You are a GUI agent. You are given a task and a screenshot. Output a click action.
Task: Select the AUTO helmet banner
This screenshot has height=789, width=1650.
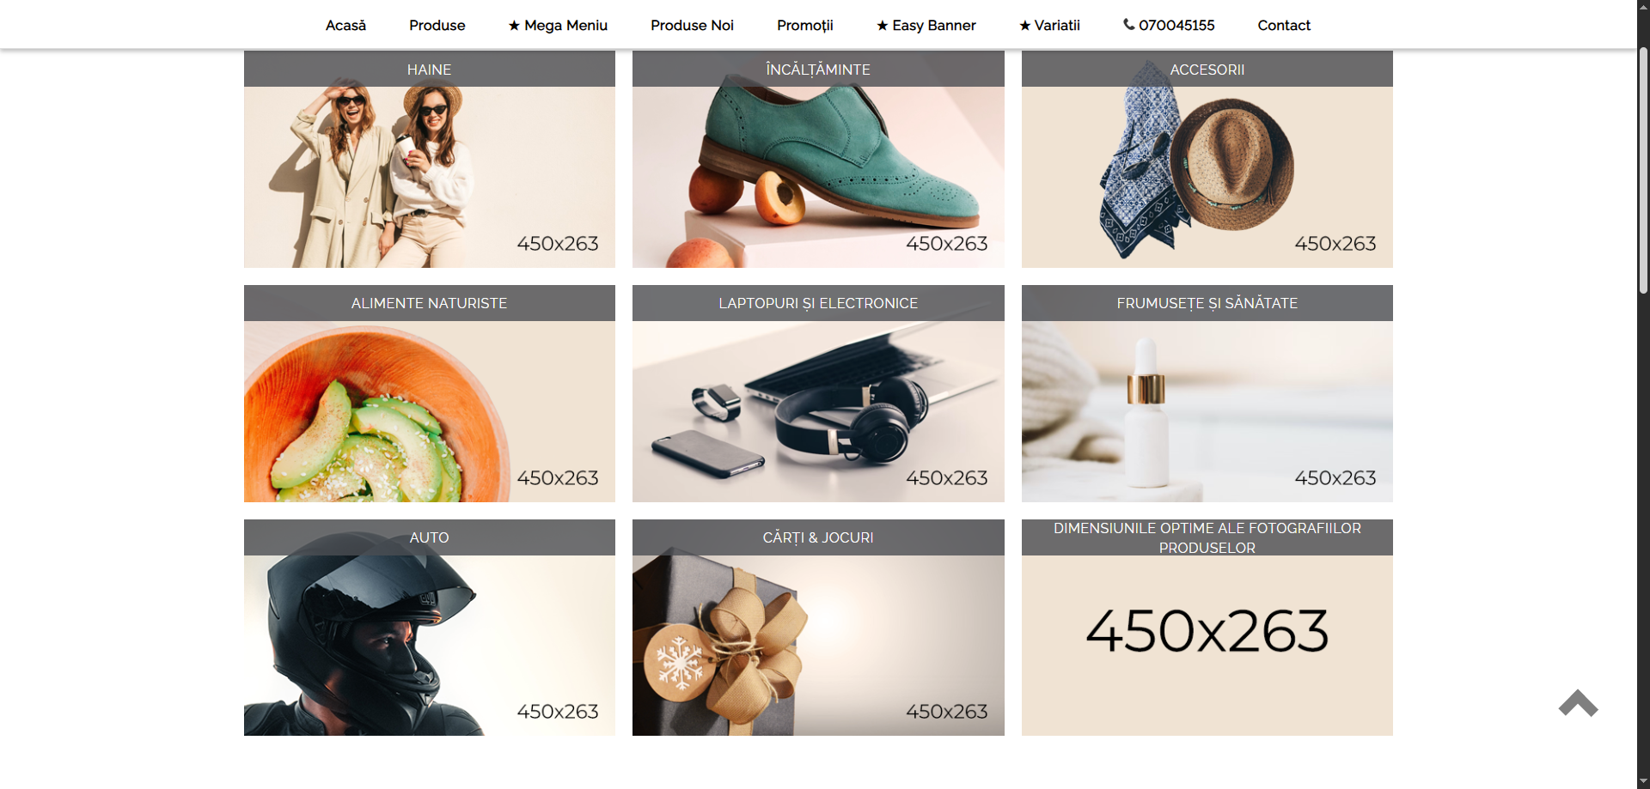point(429,628)
